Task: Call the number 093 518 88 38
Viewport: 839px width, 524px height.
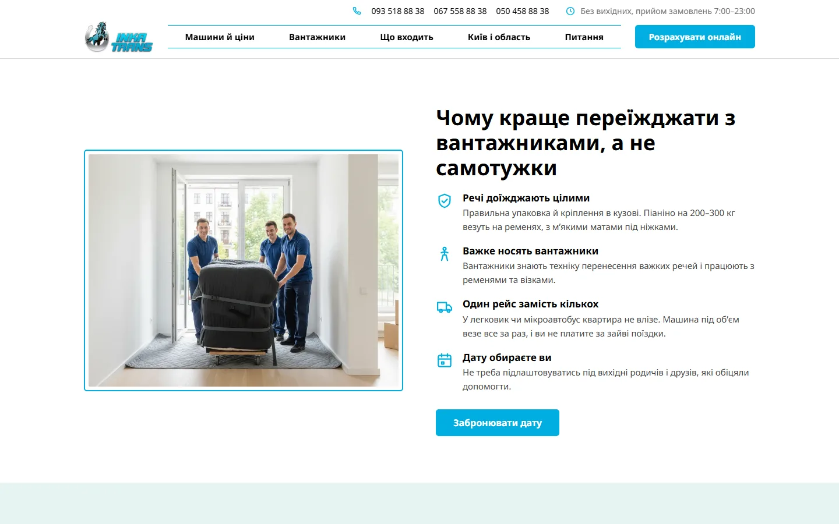Action: click(x=398, y=11)
